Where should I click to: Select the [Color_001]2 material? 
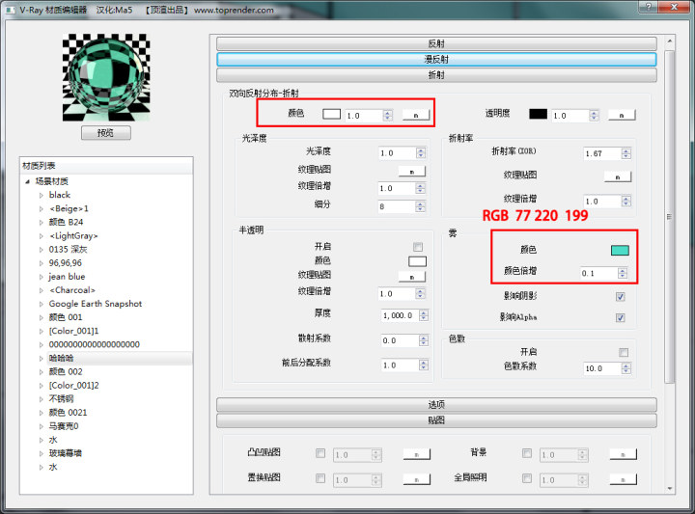point(73,386)
